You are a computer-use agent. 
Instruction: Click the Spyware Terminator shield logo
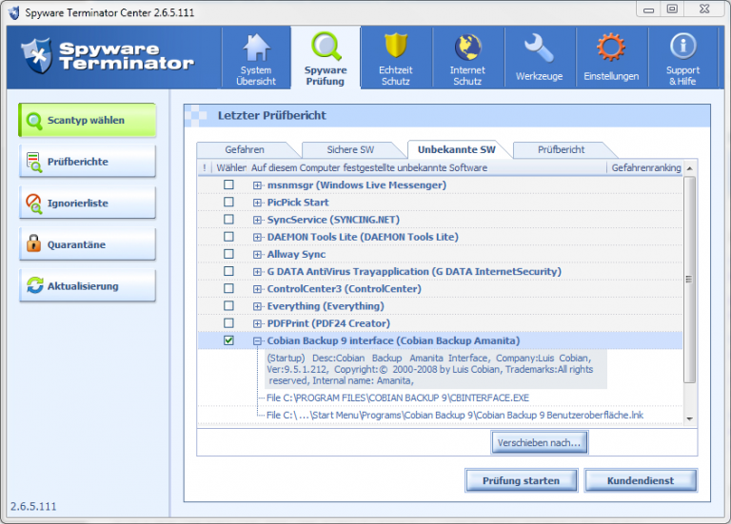point(37,55)
